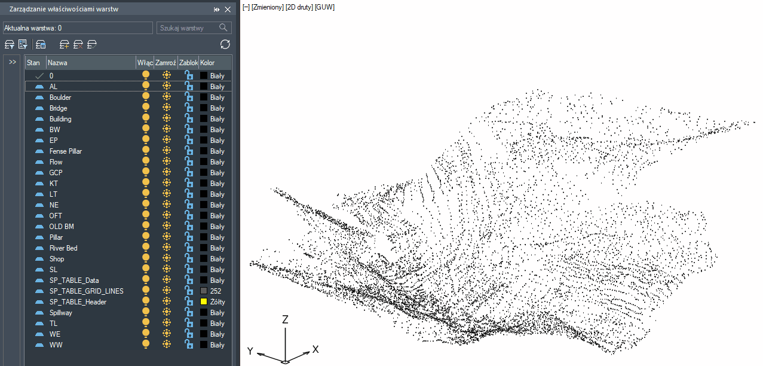The width and height of the screenshot is (763, 366).
Task: Open the layer states manager
Action: (x=41, y=44)
